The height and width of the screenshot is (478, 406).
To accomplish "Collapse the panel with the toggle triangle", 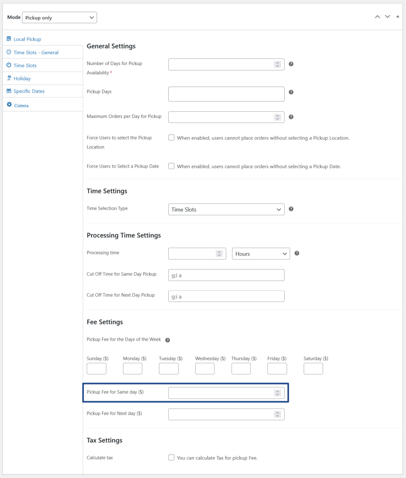I will [x=398, y=17].
